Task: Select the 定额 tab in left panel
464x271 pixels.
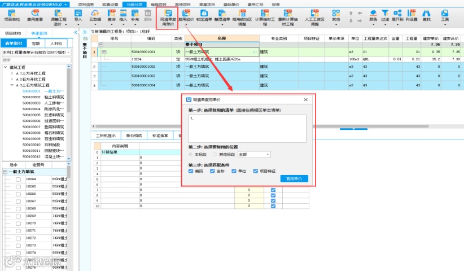Action: tap(36, 43)
